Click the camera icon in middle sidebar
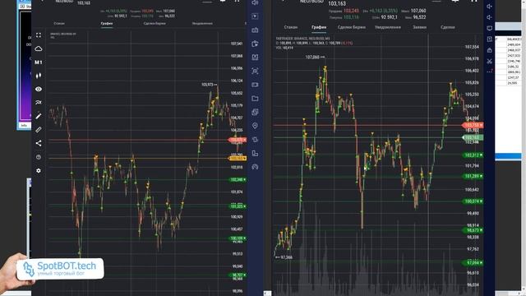 coord(255,30)
